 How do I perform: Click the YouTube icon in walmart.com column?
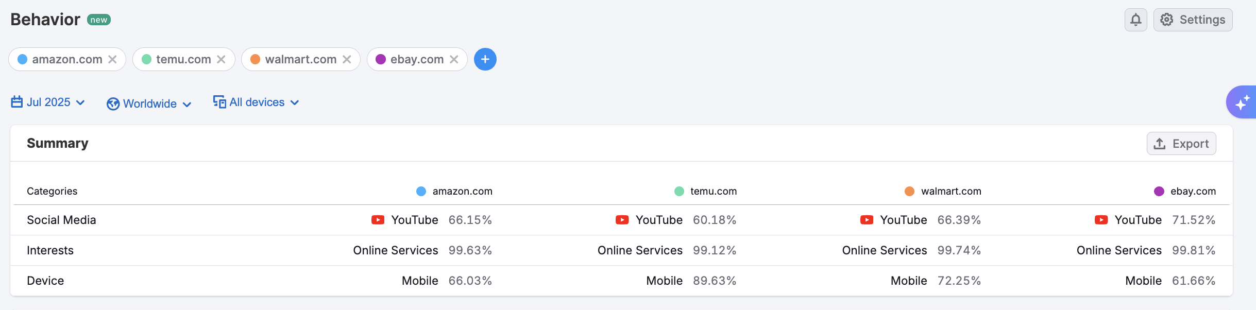coord(867,220)
